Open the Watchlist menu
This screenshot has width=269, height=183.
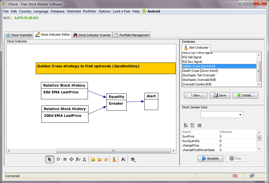pos(74,11)
